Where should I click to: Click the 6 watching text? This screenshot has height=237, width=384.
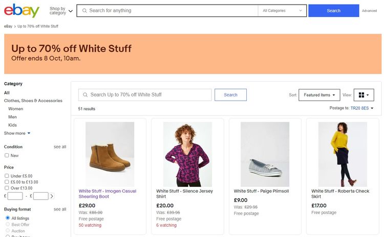pyautogui.click(x=166, y=225)
